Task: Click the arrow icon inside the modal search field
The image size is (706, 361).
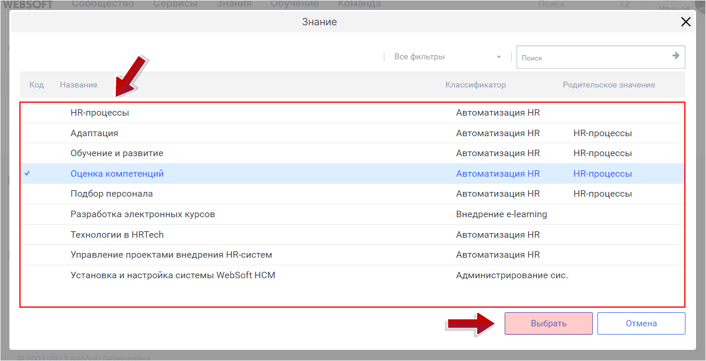Action: [x=675, y=57]
